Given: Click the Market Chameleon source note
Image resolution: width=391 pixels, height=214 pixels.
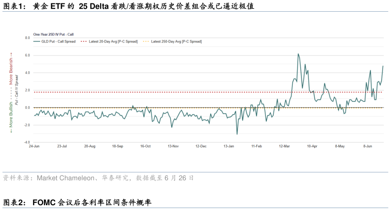Looking at the screenshot, I should coord(98,178).
